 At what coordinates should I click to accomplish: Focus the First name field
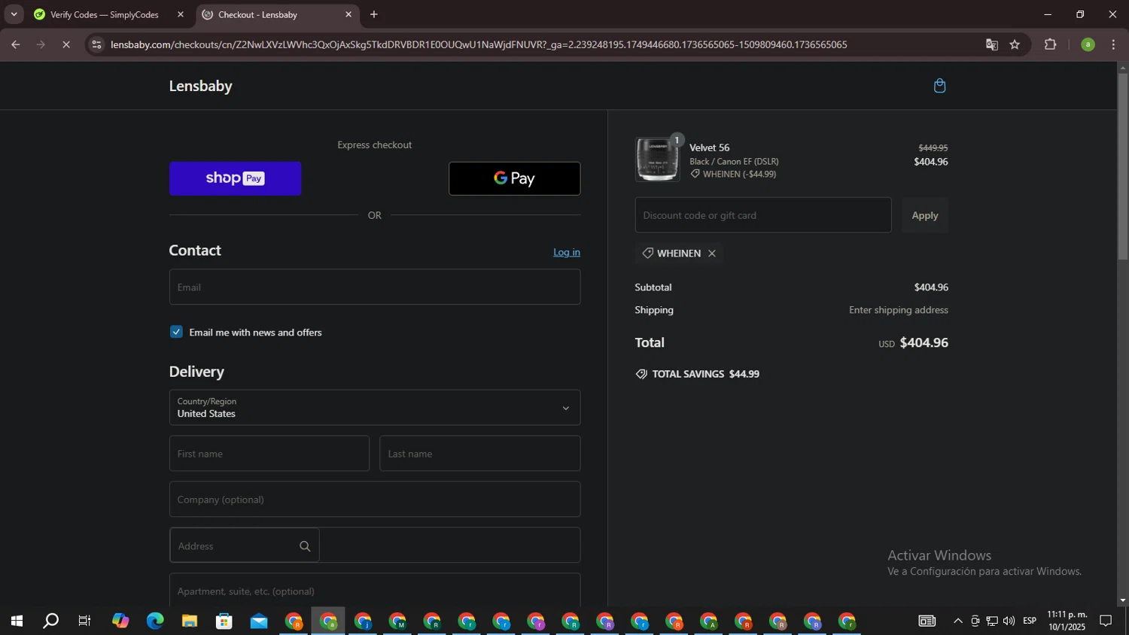point(269,454)
